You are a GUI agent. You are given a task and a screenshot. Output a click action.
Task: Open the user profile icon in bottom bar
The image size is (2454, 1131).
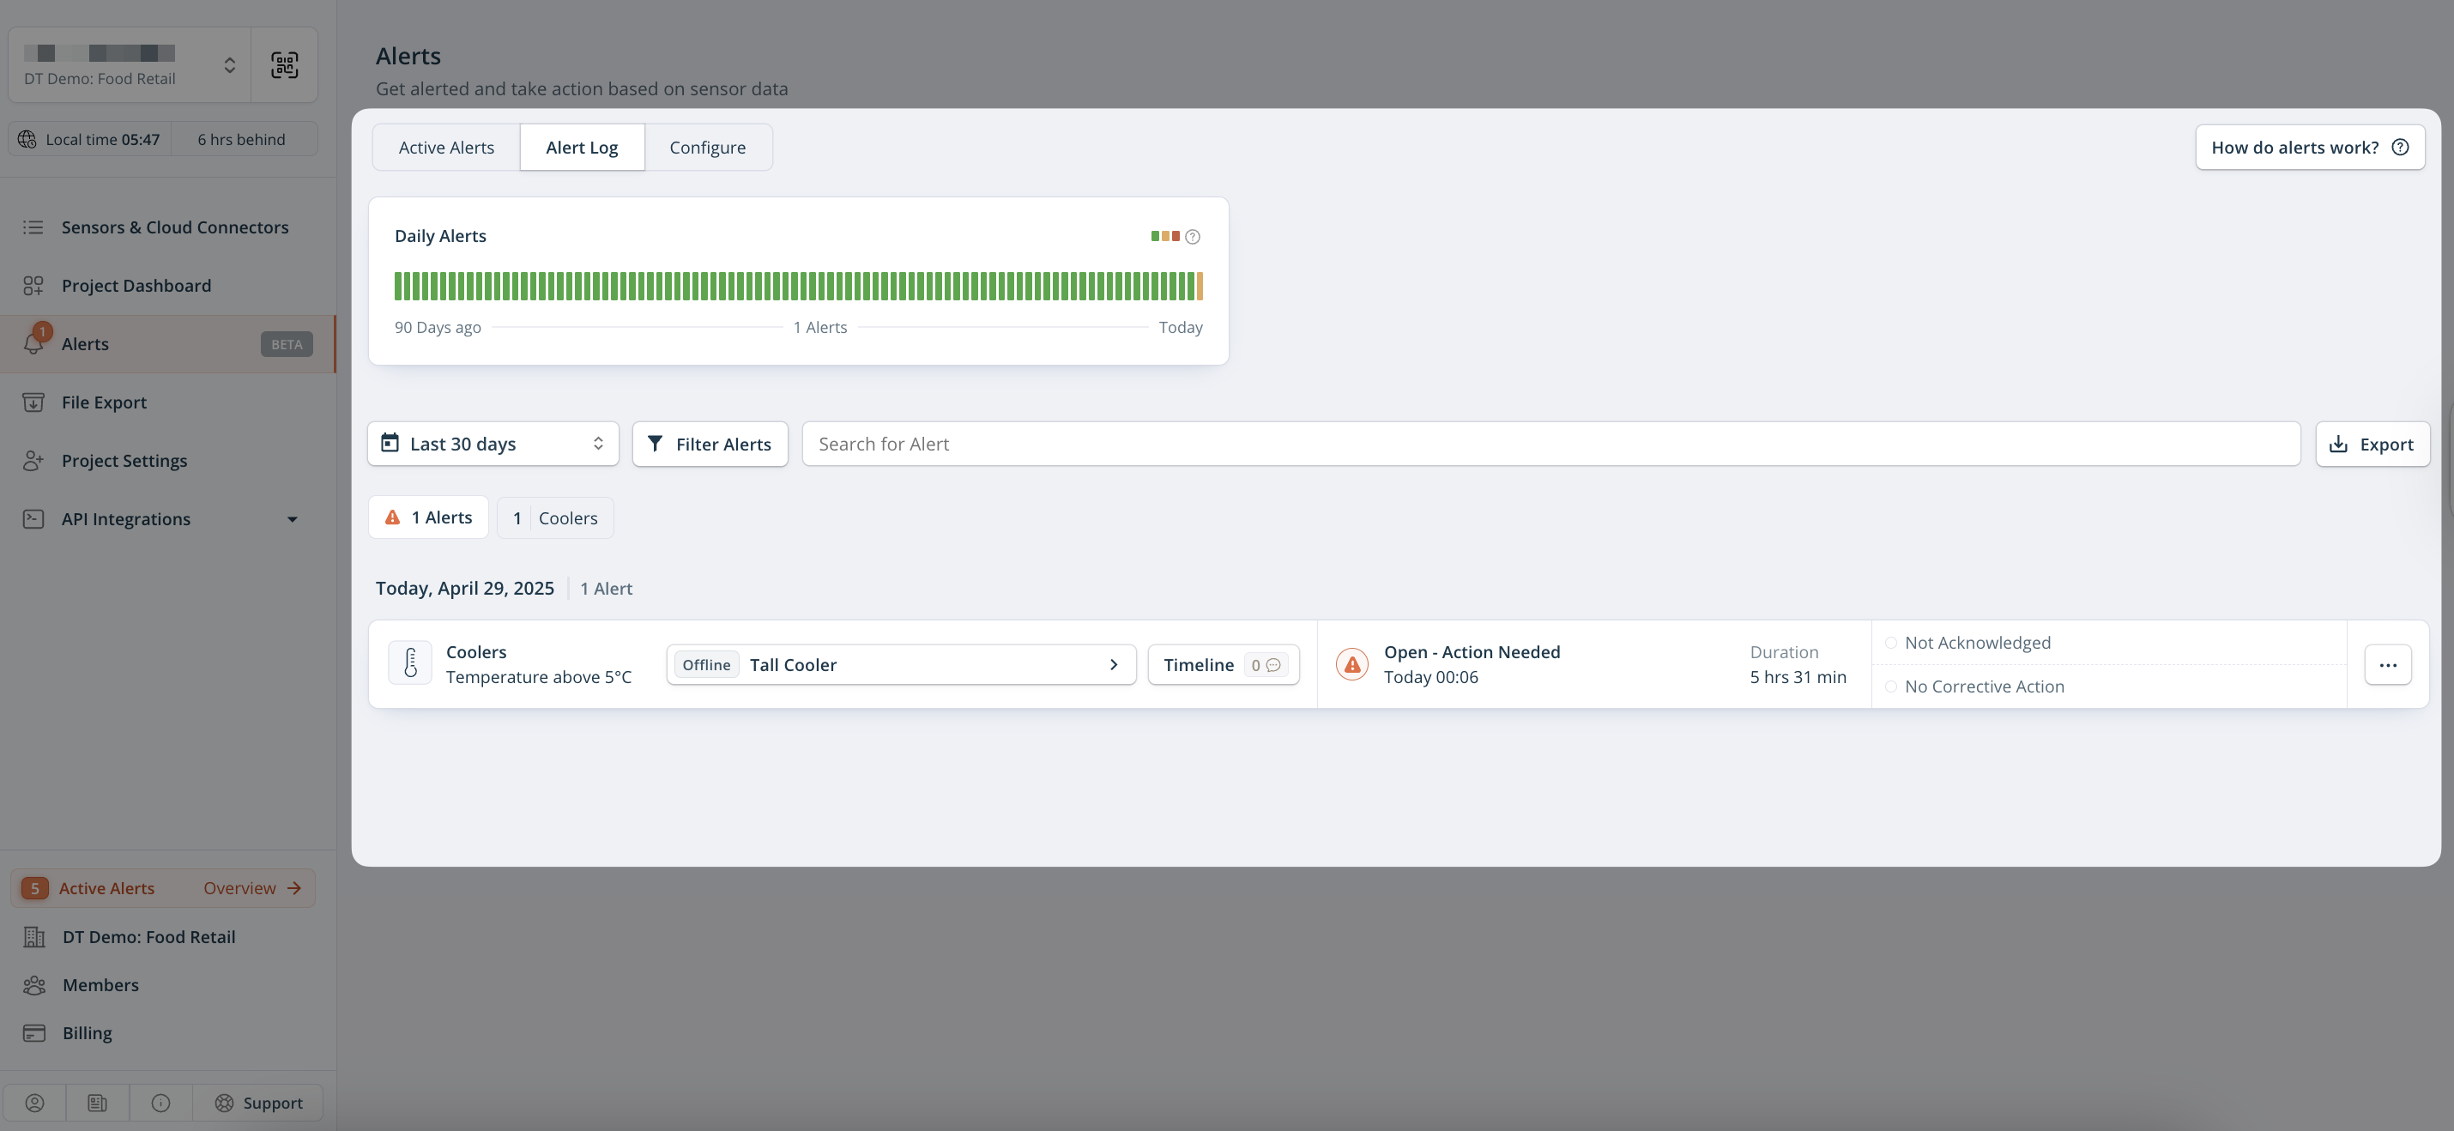[x=34, y=1103]
